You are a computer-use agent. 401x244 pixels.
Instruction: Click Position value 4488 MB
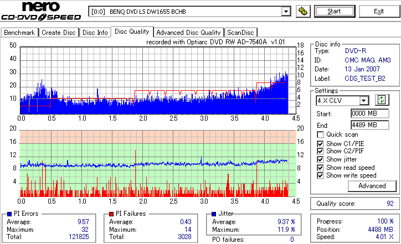[x=381, y=230]
